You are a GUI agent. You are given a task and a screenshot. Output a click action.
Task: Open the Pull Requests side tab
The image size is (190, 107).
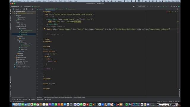click(x=11, y=28)
